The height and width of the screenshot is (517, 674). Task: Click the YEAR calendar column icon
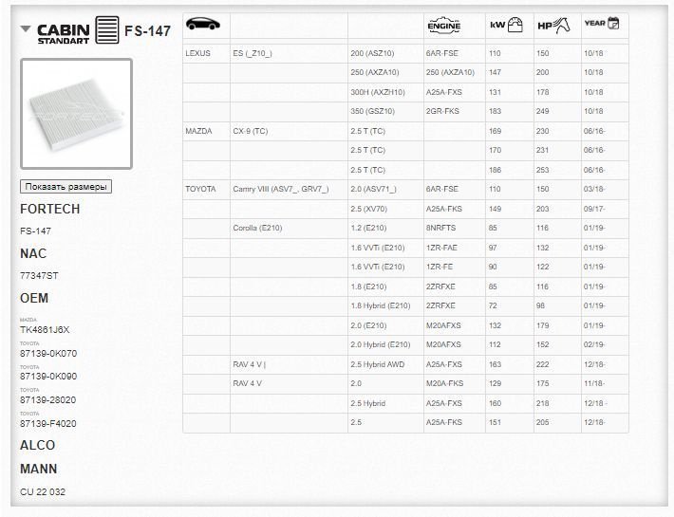pyautogui.click(x=602, y=23)
